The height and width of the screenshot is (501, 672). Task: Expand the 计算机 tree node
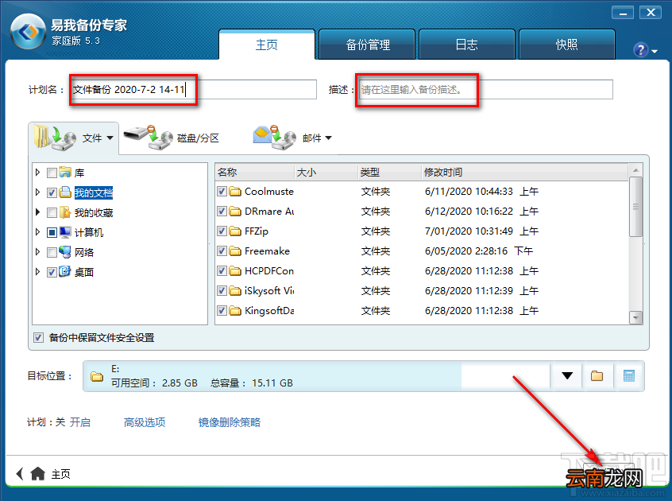click(x=37, y=232)
